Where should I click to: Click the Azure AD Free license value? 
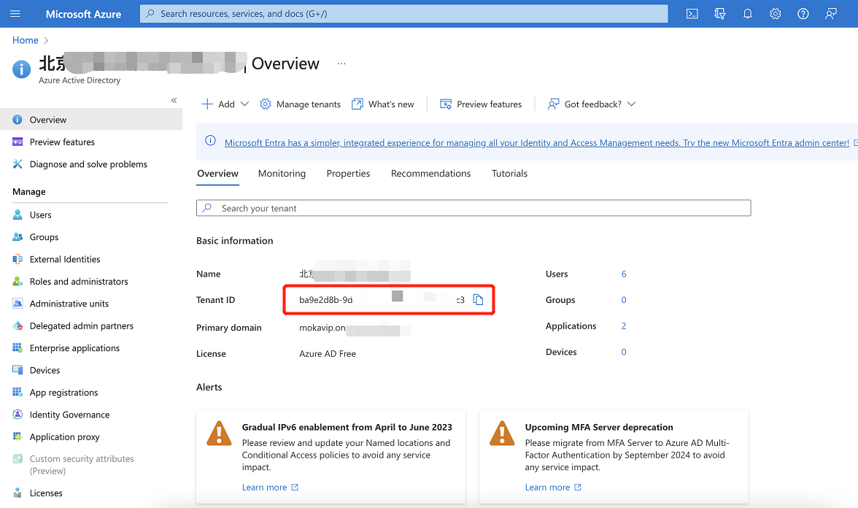pyautogui.click(x=328, y=353)
